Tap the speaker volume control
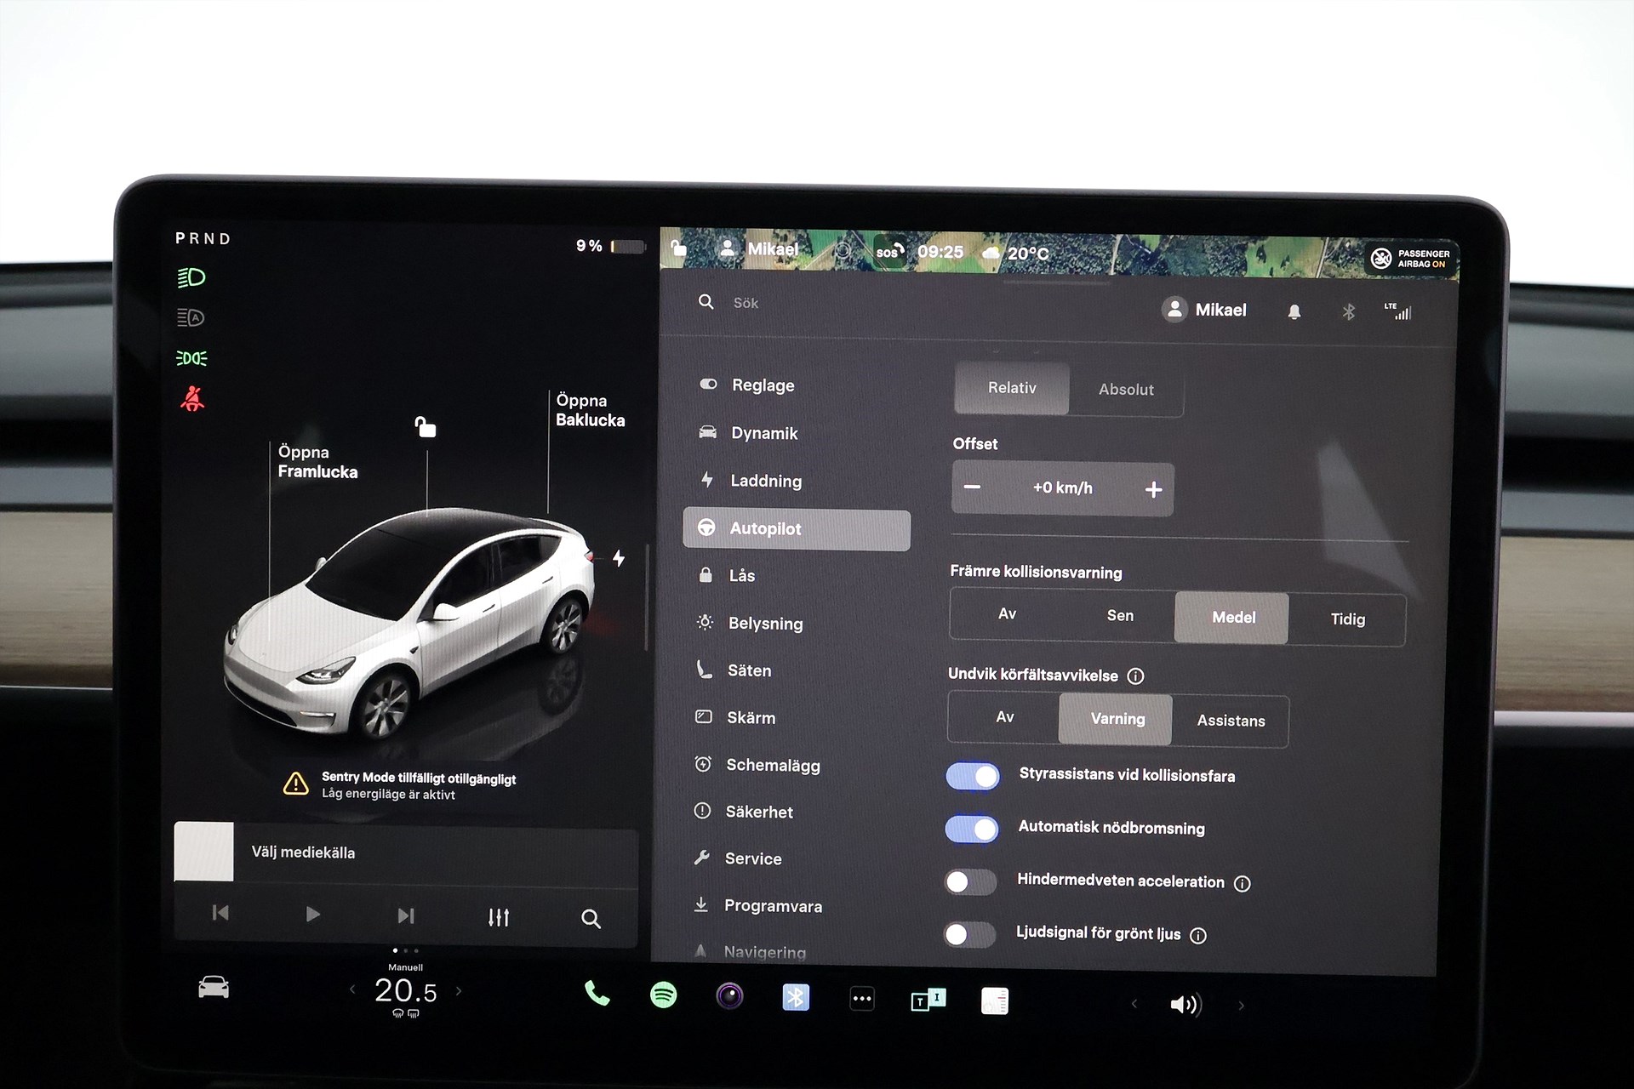The image size is (1634, 1089). (x=1185, y=1005)
